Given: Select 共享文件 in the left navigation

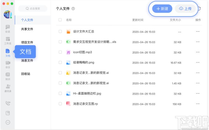Looking at the screenshot, I should click(27, 29).
